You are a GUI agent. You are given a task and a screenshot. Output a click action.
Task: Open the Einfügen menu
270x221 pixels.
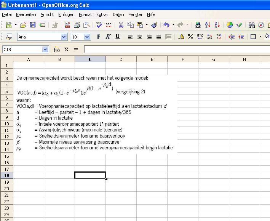pyautogui.click(x=66, y=14)
